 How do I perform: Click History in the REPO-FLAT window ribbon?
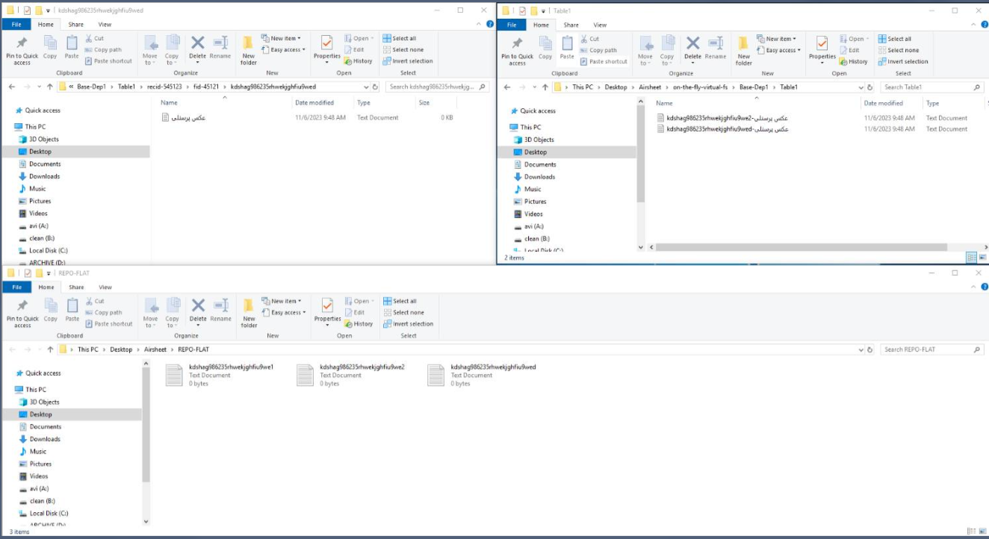[x=359, y=324]
